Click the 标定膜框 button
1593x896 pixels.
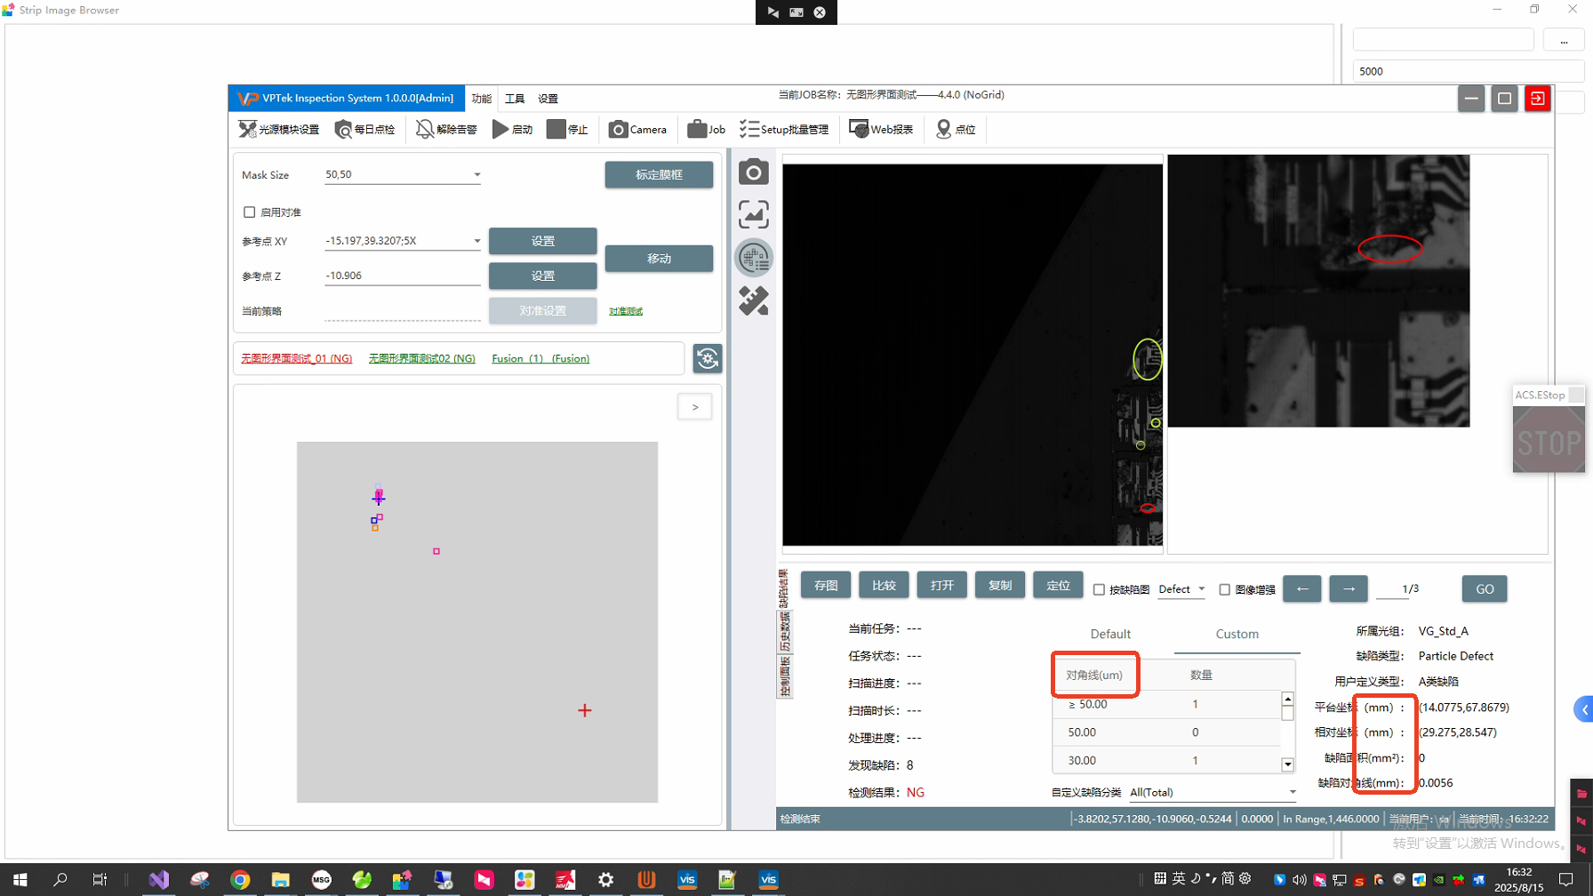[x=659, y=175]
